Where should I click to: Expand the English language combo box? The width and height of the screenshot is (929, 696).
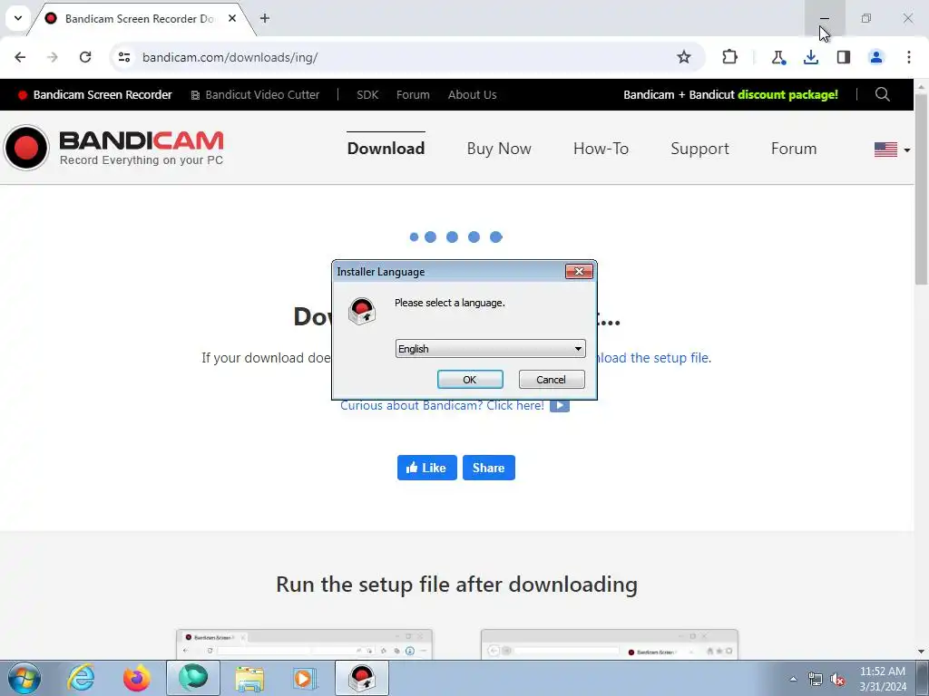490,349
